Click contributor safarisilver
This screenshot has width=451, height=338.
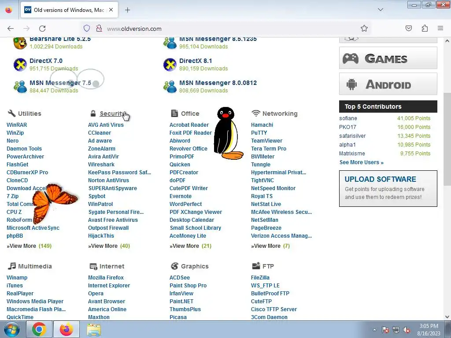(x=352, y=136)
